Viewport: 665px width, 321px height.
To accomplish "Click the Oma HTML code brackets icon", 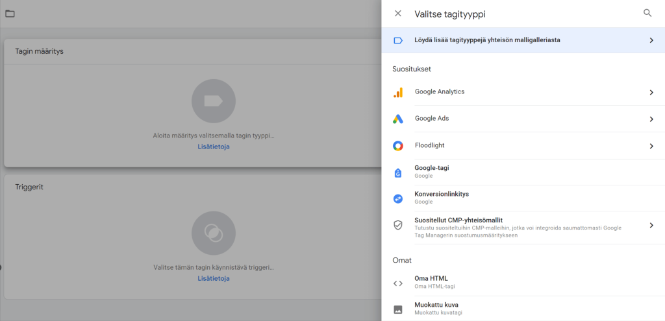I will click(398, 283).
